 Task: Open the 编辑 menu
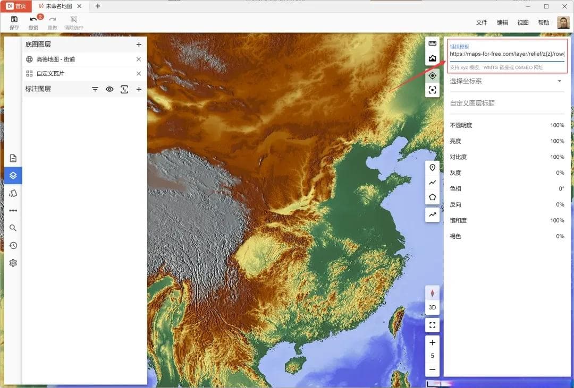point(502,23)
